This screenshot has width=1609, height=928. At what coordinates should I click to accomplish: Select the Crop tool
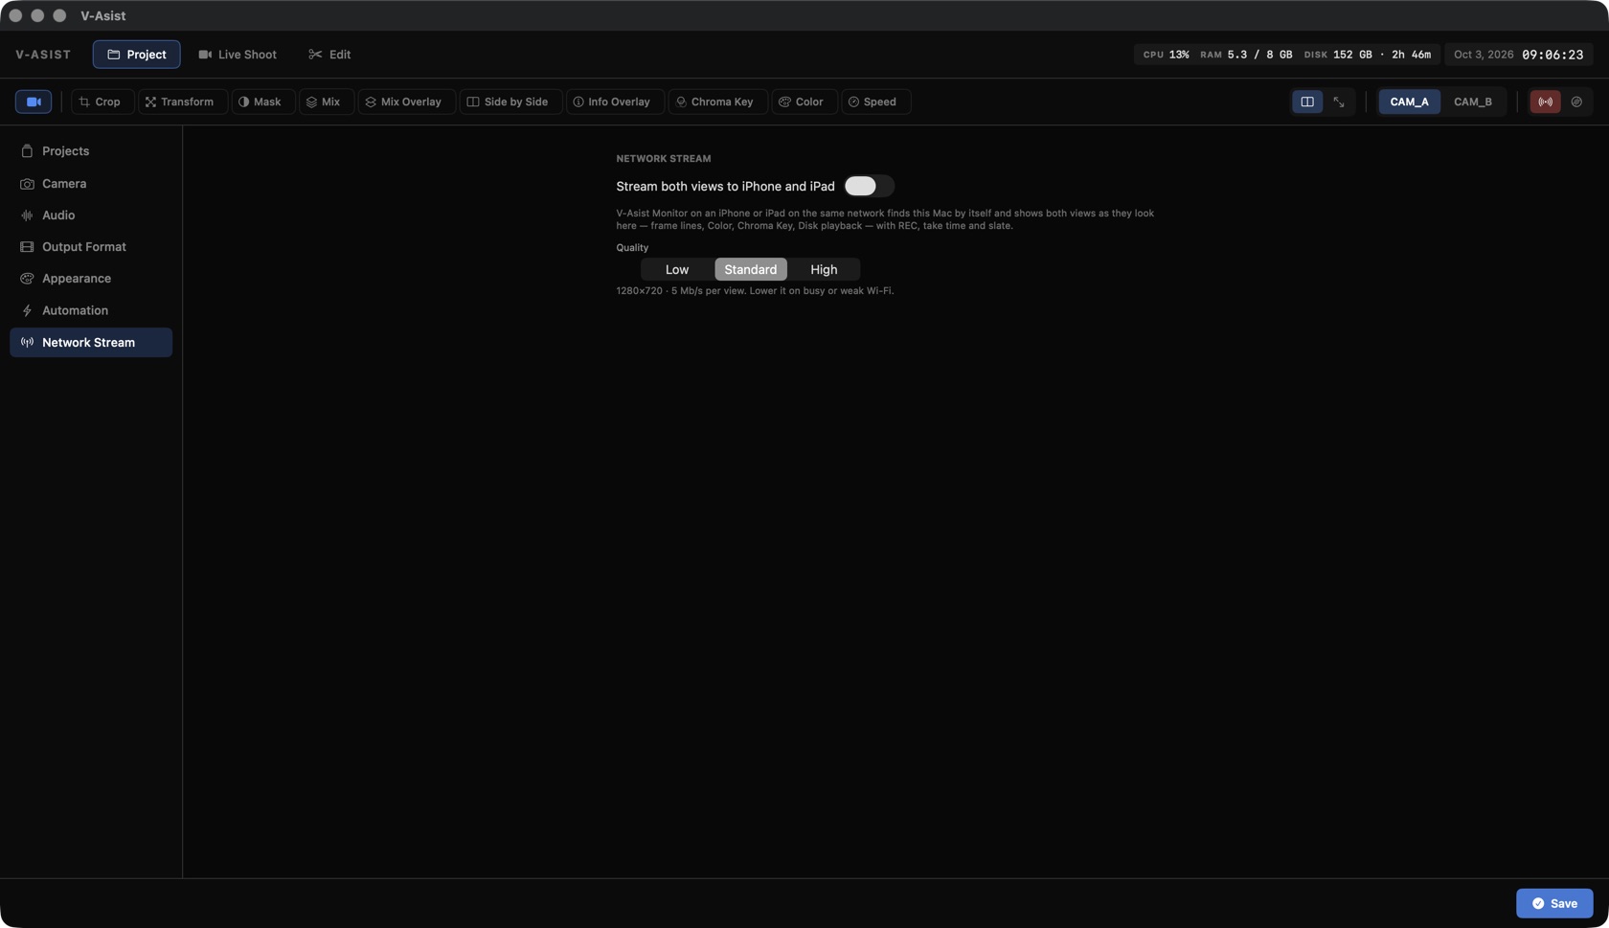[101, 102]
